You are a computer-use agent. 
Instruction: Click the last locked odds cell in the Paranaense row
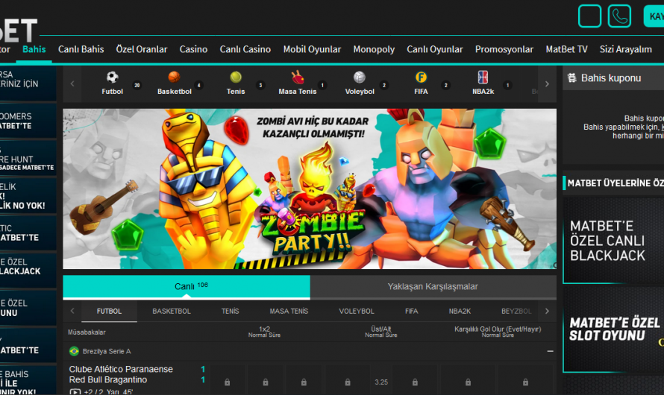pos(525,382)
